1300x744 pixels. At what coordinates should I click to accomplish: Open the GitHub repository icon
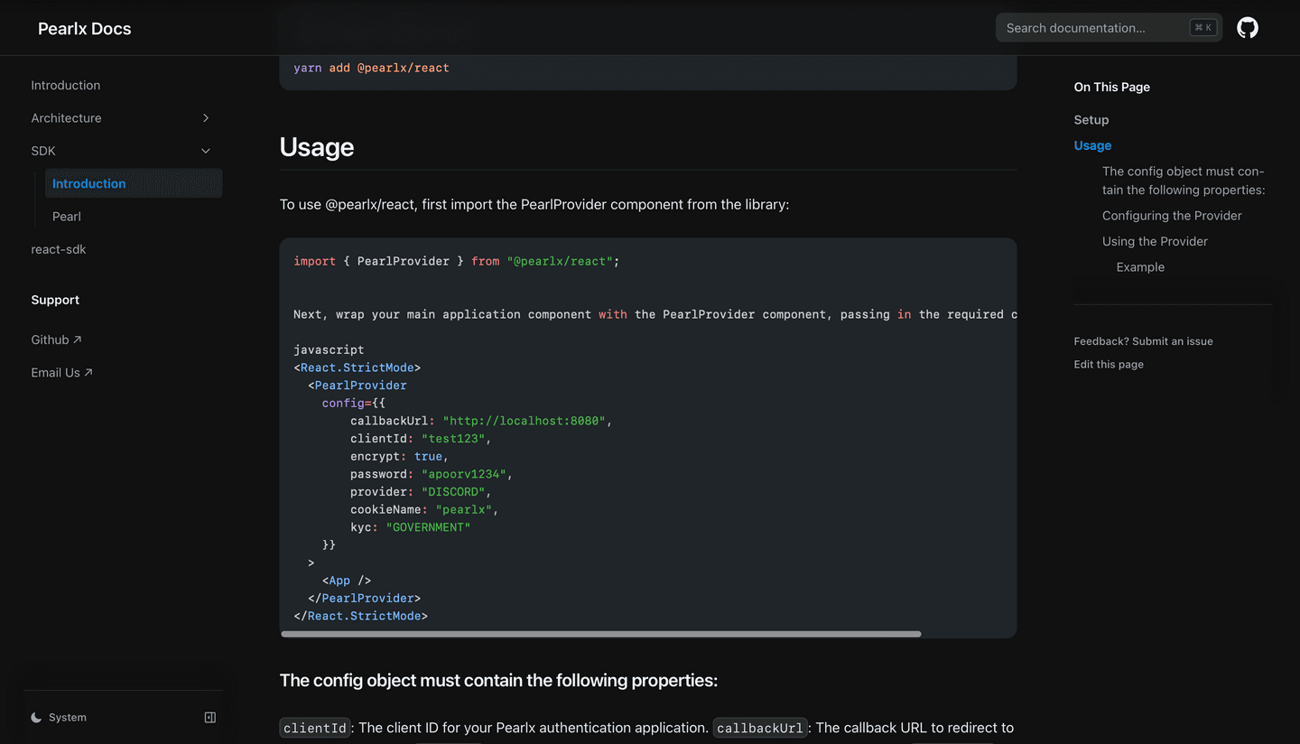click(x=1248, y=28)
